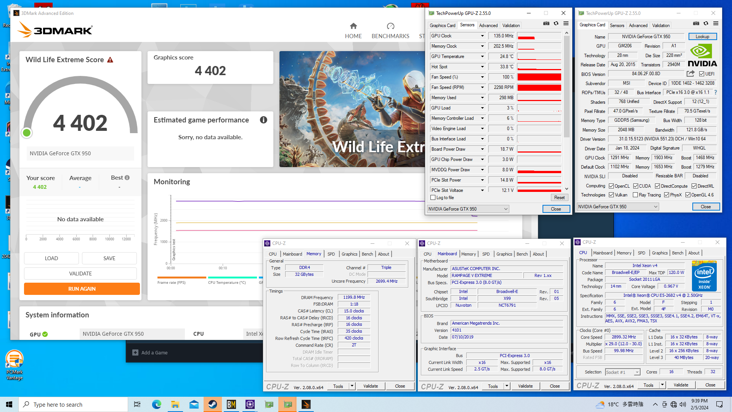Viewport: 732px width, 412px height.
Task: Click the Add a Game plus icon
Action: point(135,352)
